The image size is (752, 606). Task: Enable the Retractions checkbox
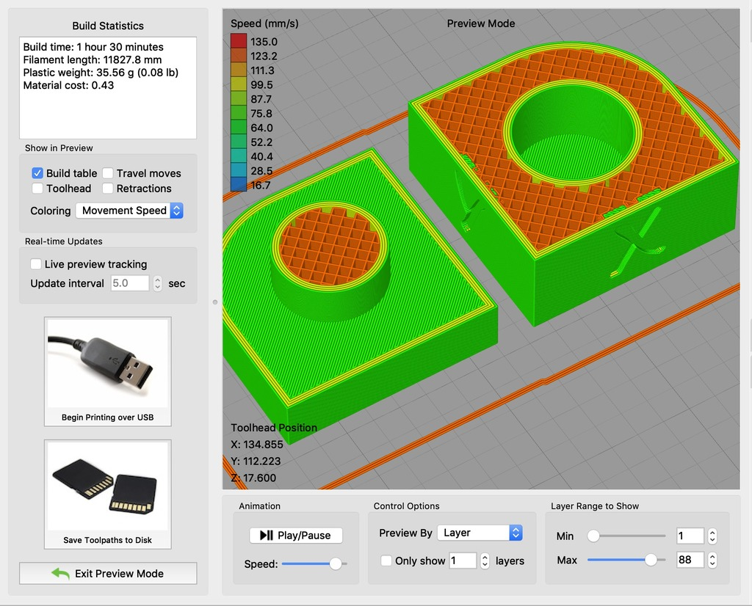[108, 189]
